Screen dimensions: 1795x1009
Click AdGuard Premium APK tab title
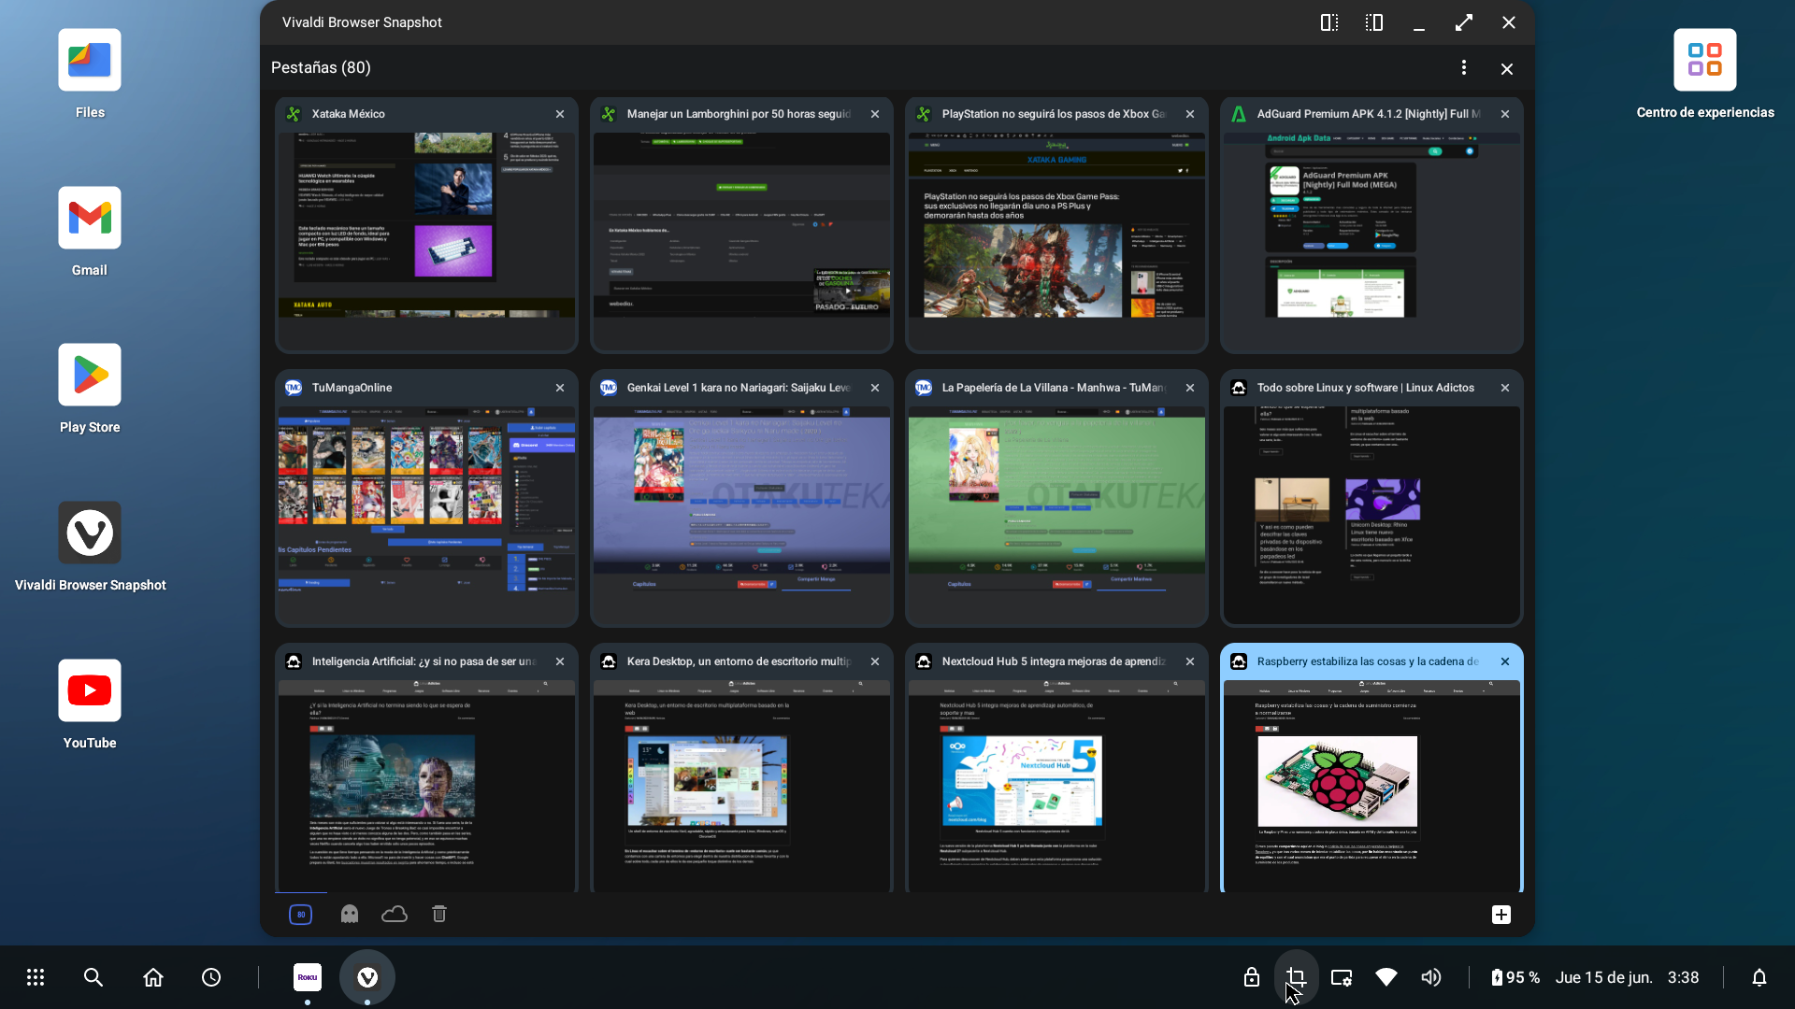[1369, 114]
